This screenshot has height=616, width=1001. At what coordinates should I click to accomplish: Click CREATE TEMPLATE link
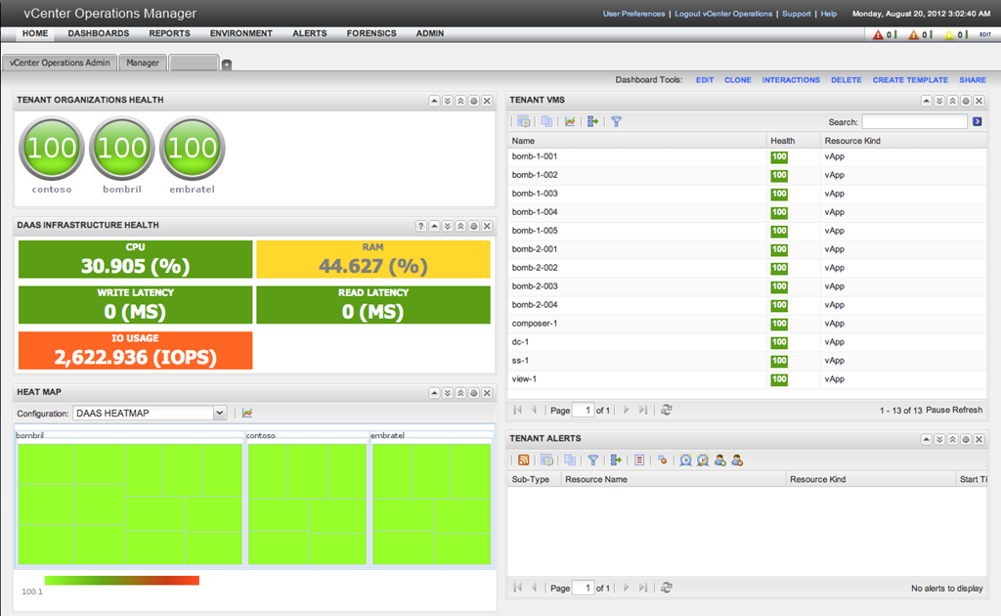click(x=910, y=80)
